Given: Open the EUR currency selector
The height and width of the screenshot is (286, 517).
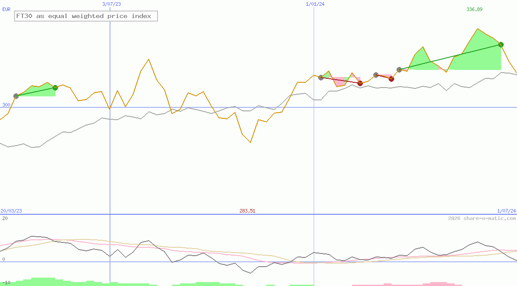Looking at the screenshot, I should point(6,9).
